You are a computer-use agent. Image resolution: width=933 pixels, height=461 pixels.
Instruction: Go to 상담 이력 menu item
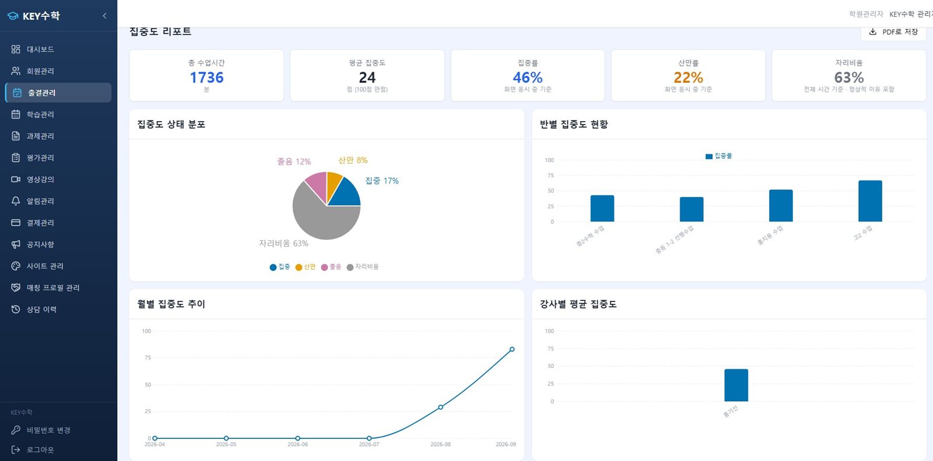(58, 309)
